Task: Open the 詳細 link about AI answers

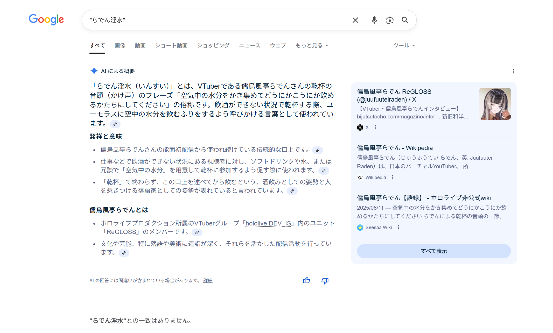Action: 208,281
